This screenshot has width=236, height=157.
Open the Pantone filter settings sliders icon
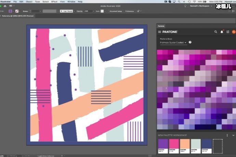[228, 32]
